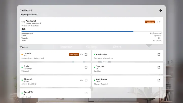
Task: Click the 20/20 value in Agent runs
Action: (x=99, y=82)
